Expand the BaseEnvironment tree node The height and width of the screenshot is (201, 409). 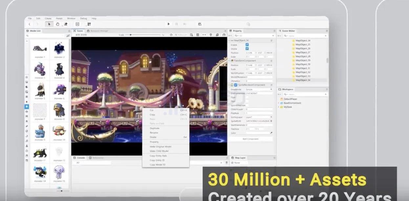click(x=279, y=103)
